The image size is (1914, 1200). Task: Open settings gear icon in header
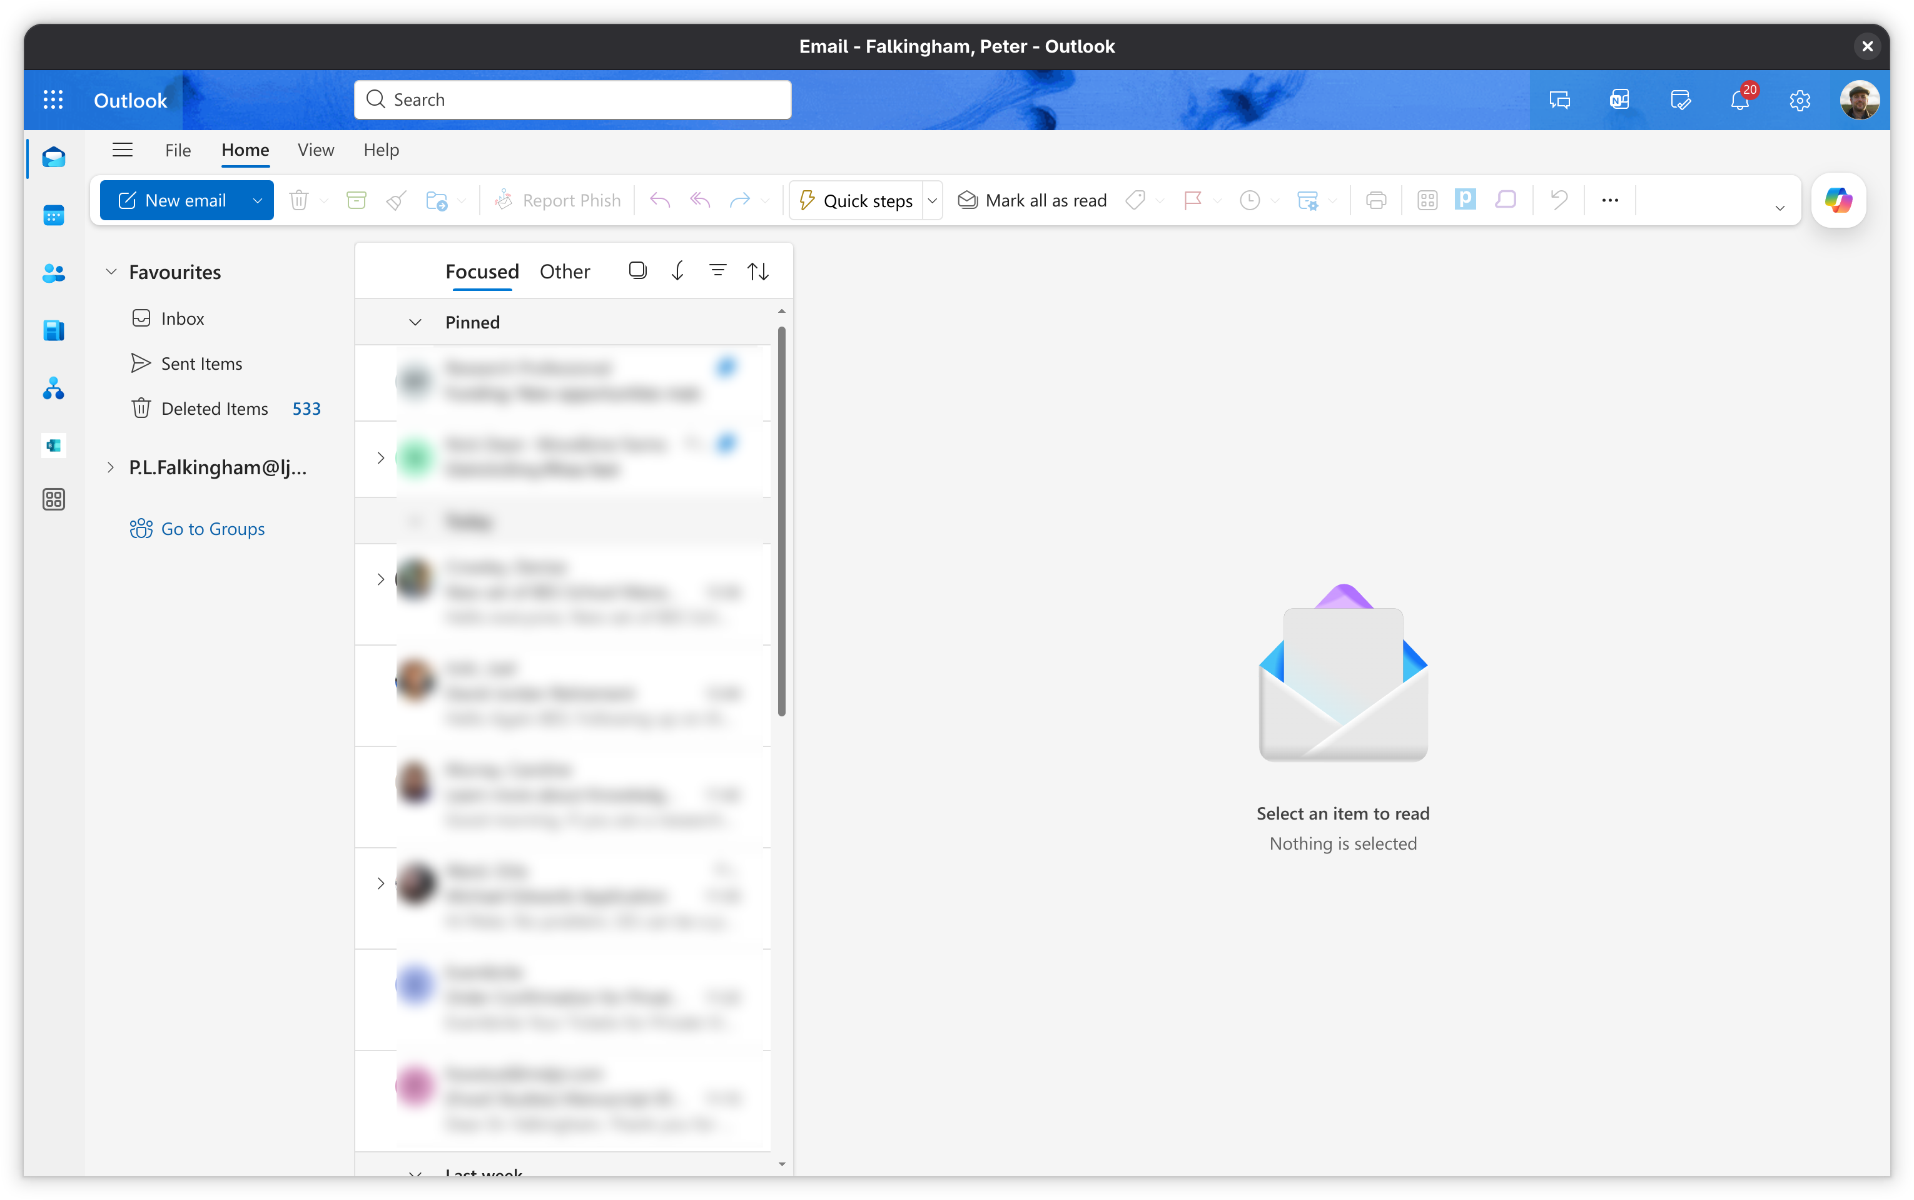coord(1800,100)
